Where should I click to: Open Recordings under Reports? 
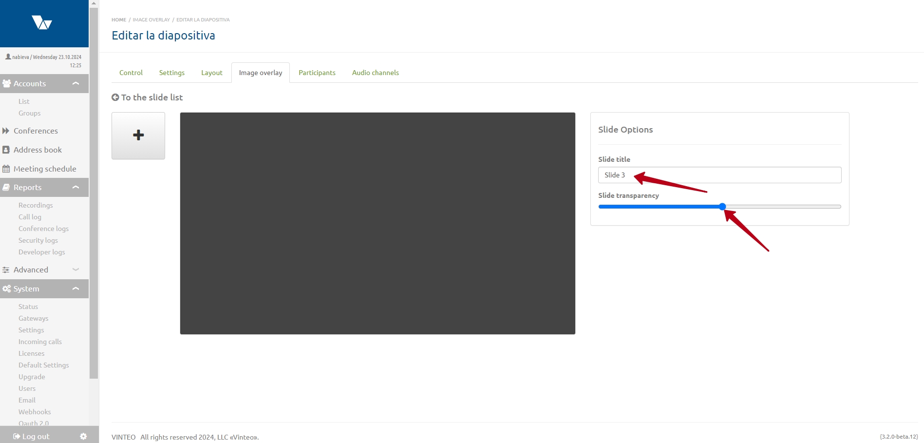click(36, 205)
